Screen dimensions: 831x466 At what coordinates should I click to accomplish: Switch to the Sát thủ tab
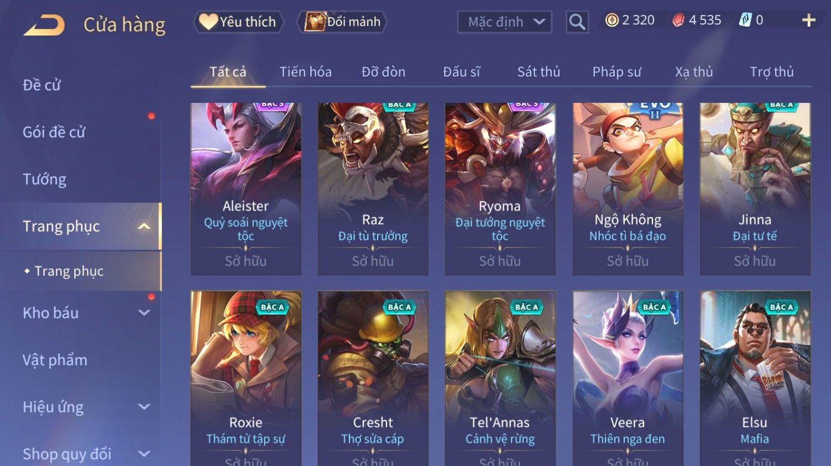click(x=539, y=72)
